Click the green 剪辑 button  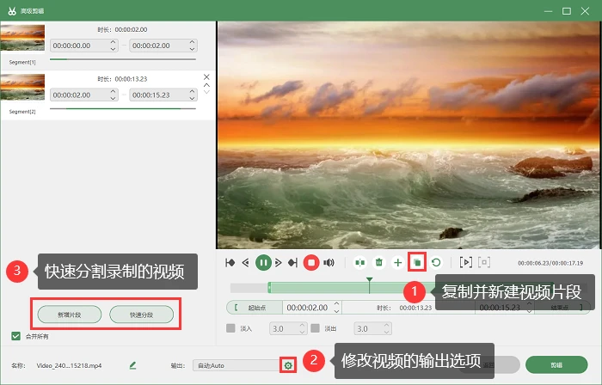pos(556,365)
